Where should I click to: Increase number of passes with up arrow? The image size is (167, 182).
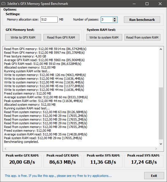pyautogui.click(x=114, y=18)
